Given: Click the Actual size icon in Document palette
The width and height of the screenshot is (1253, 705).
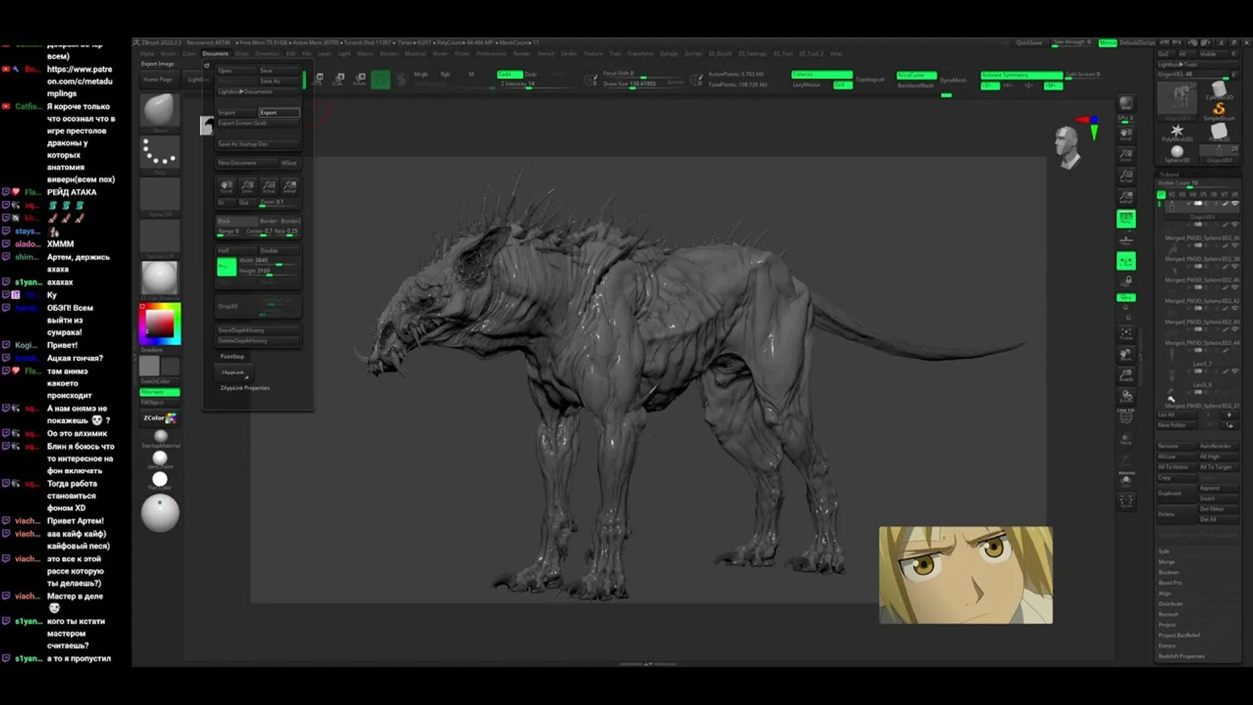Looking at the screenshot, I should click(x=269, y=187).
